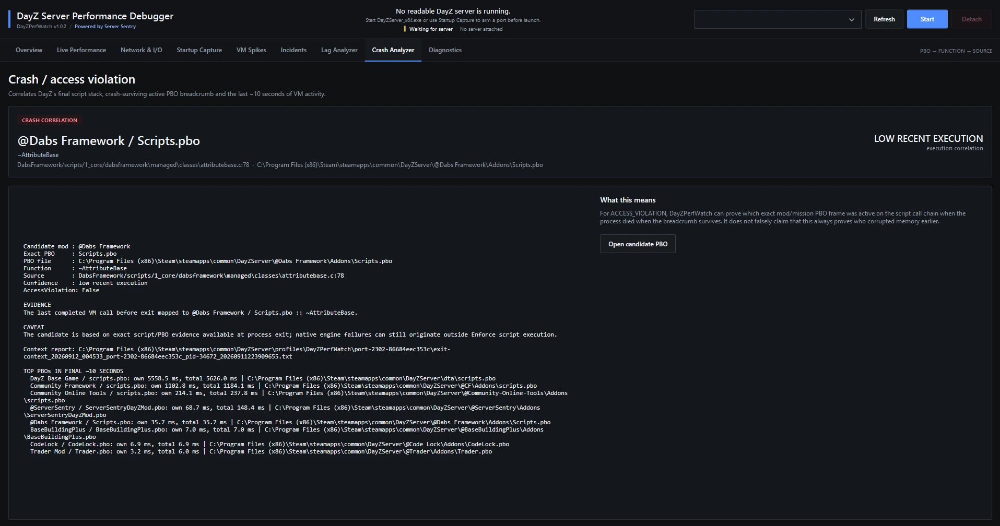This screenshot has height=526, width=1000.
Task: Follow the Powered by Server Sentry link
Action: [x=105, y=27]
